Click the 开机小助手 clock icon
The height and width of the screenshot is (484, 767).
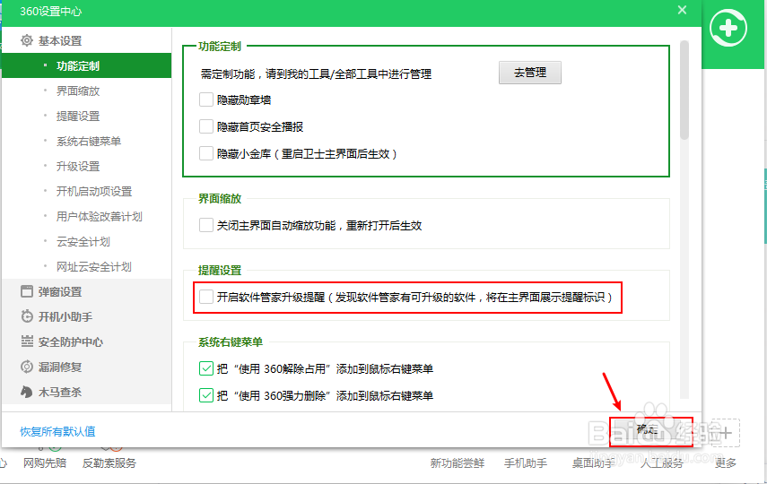(27, 316)
